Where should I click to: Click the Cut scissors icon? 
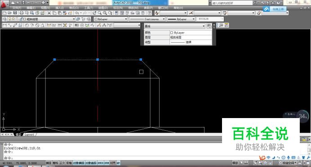coord(49,13)
